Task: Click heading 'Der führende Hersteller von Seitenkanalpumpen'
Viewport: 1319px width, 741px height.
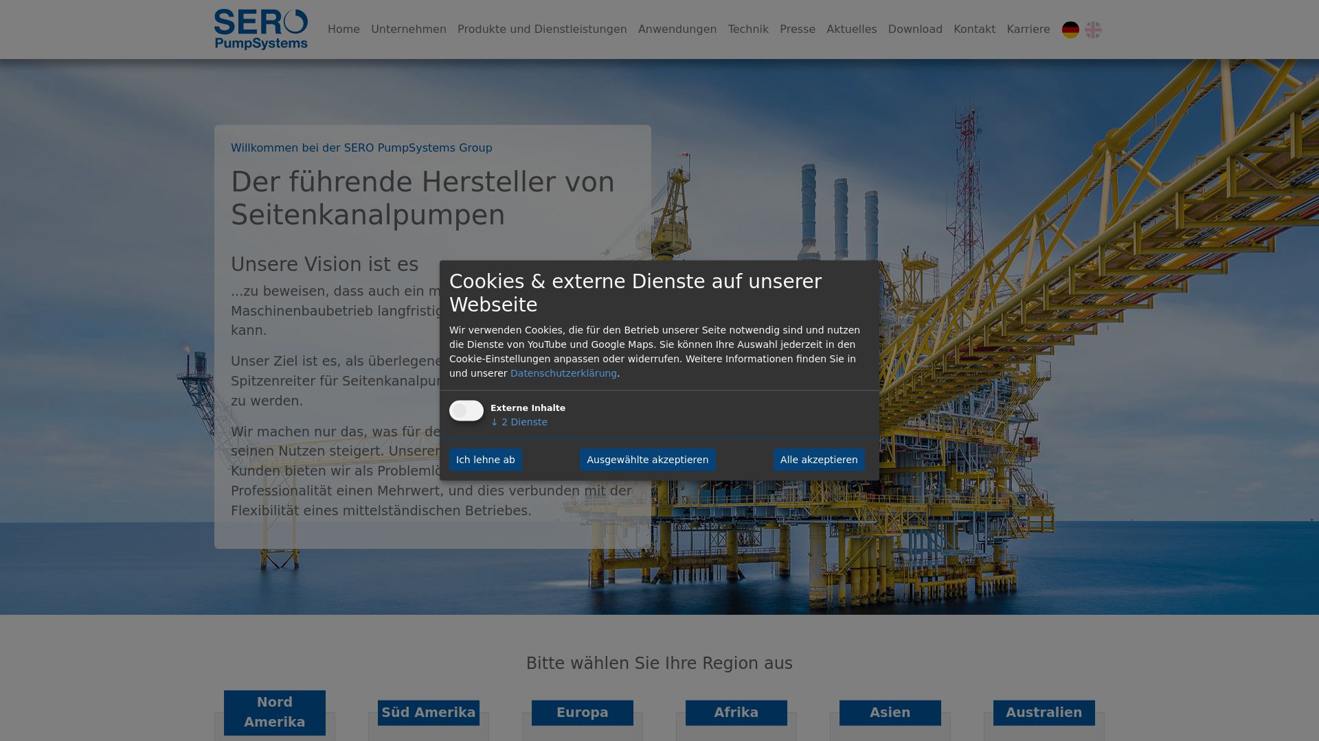Action: pyautogui.click(x=423, y=198)
